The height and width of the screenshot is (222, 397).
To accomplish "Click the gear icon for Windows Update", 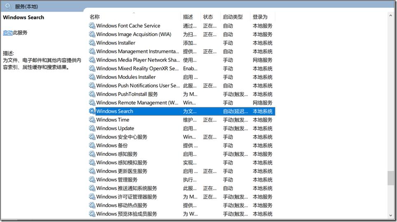I will (92, 128).
